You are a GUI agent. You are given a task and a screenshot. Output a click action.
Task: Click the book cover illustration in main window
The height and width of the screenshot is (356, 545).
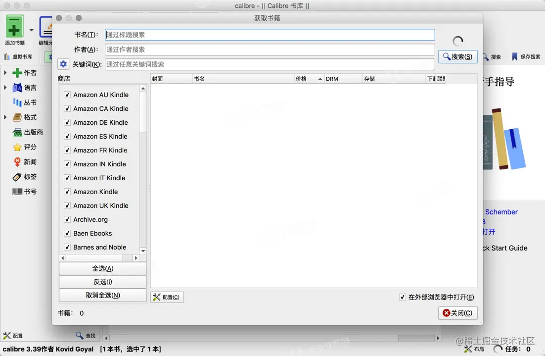pyautogui.click(x=504, y=139)
